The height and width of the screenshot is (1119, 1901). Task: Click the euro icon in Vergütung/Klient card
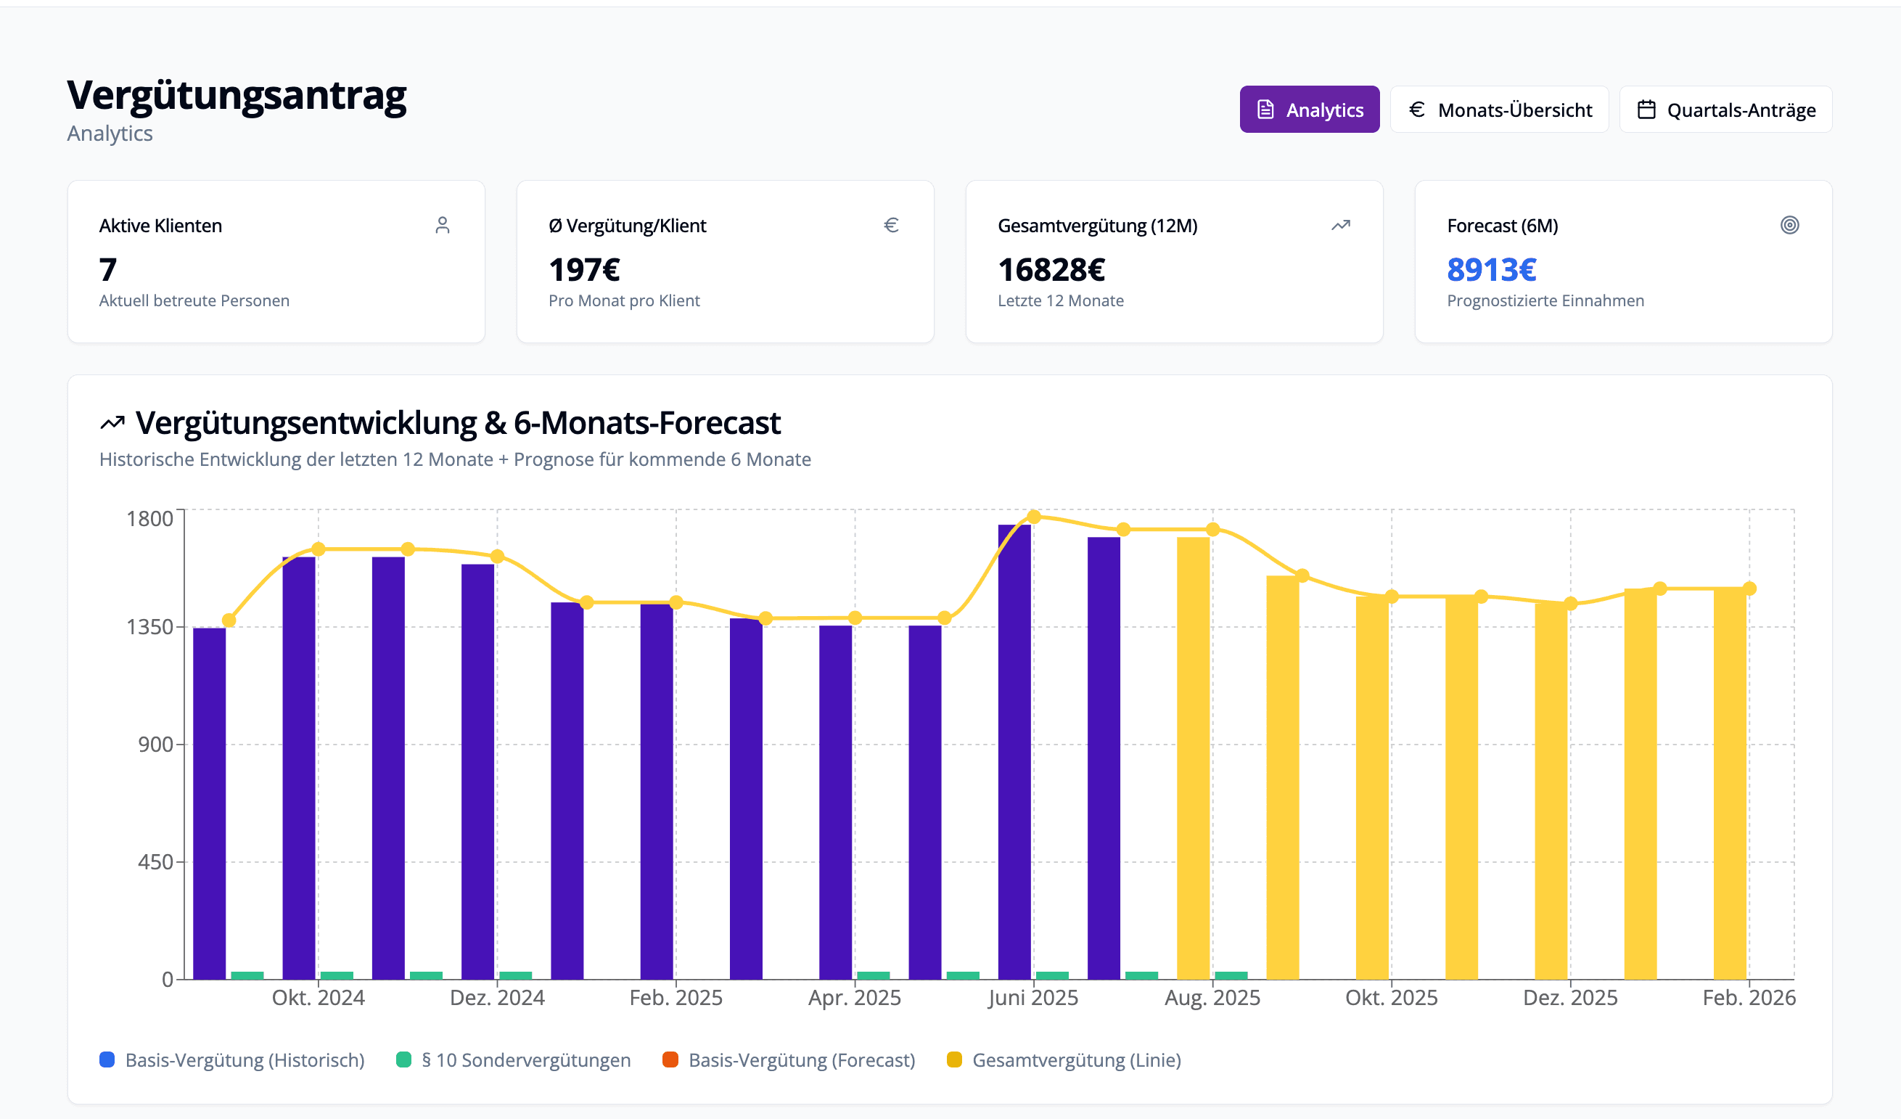(891, 225)
